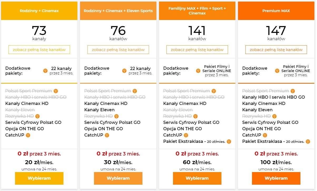Click lightbulb next to CatchUP in Premium MAX
Image resolution: width=317 pixels, height=191 pixels.
pyautogui.click(x=265, y=135)
